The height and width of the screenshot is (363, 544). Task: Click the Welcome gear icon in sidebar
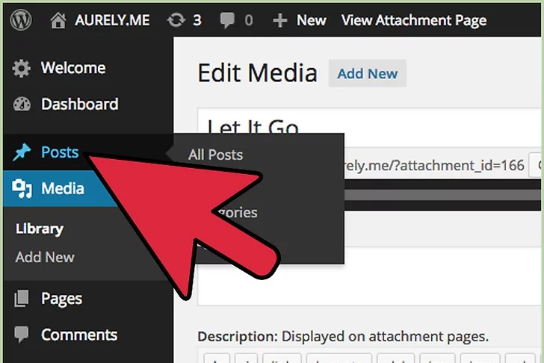pos(22,68)
